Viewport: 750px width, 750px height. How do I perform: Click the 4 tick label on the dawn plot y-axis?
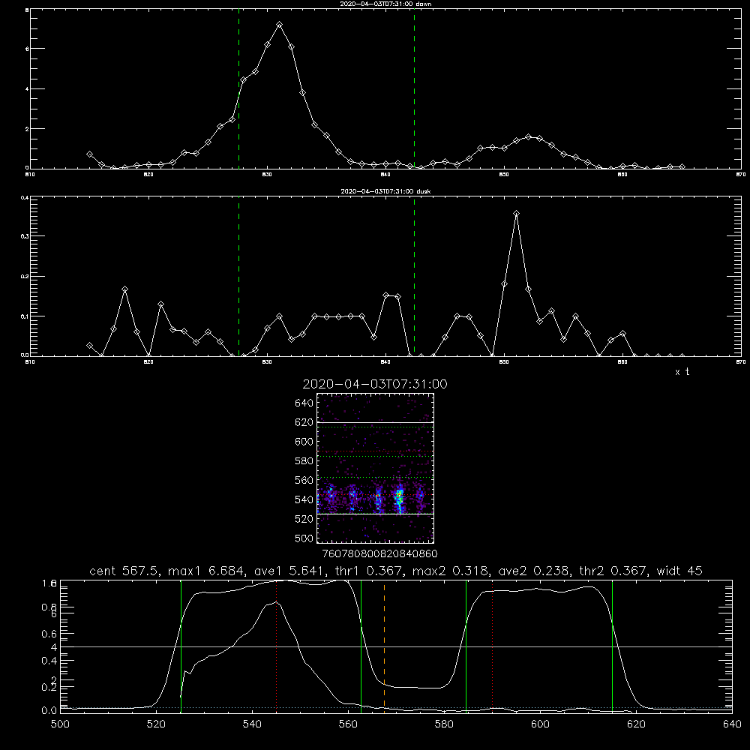[27, 89]
